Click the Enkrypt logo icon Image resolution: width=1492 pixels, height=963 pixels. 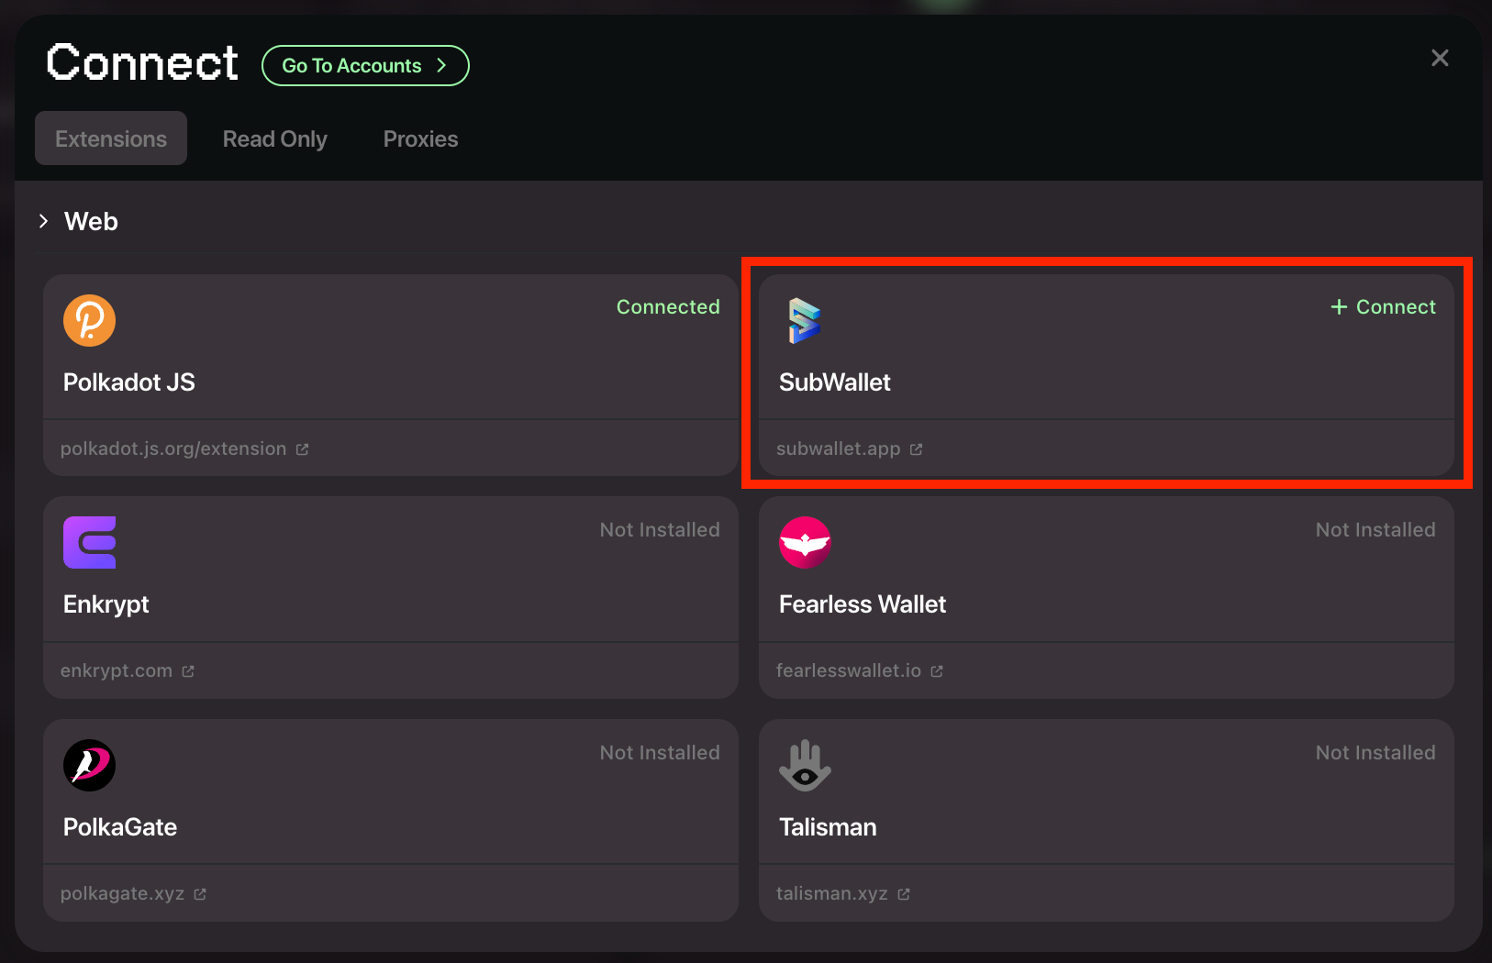click(89, 542)
